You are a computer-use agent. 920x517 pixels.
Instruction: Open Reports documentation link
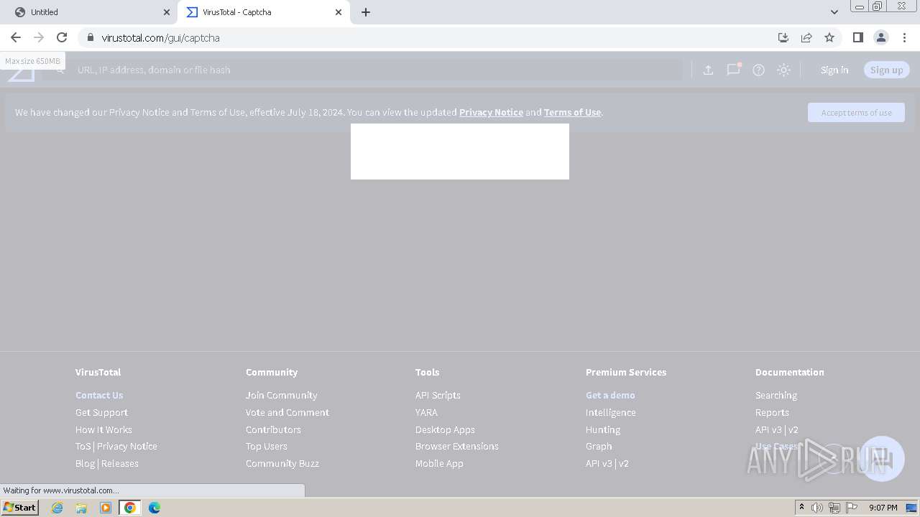[x=772, y=412]
